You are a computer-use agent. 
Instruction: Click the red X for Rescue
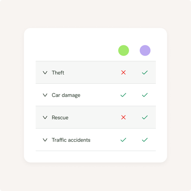point(123,117)
